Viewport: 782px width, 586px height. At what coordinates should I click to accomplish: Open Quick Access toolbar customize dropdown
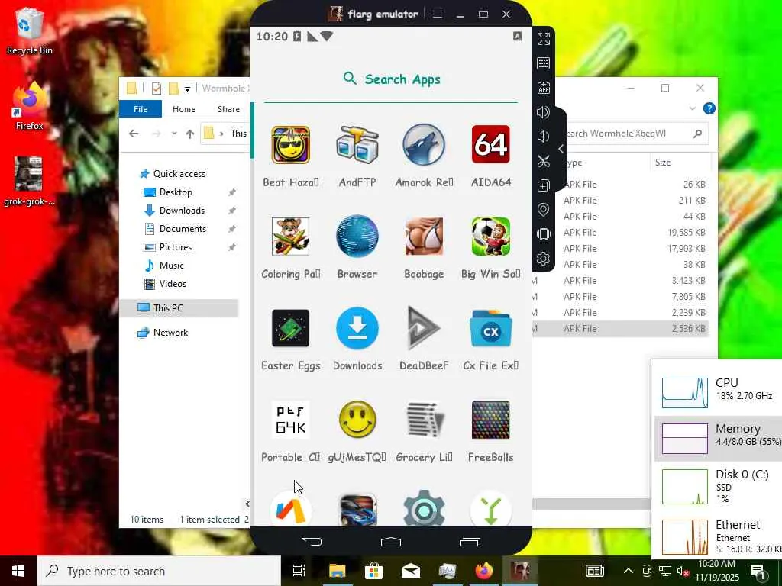188,89
